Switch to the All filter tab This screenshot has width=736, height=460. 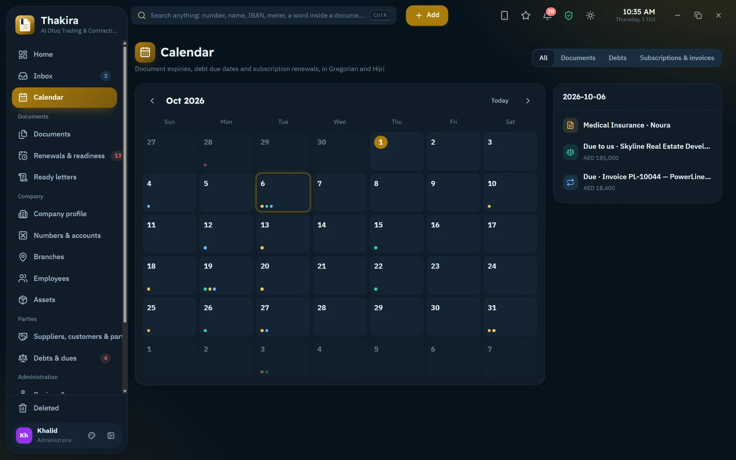click(x=543, y=58)
